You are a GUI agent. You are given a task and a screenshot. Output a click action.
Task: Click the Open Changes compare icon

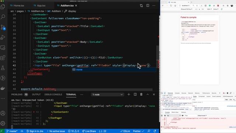point(141,6)
